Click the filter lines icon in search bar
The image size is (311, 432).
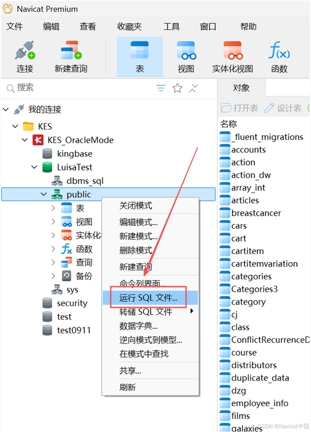click(x=161, y=88)
